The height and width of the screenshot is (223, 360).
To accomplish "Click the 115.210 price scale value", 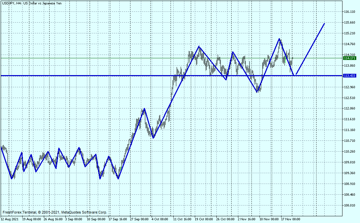I will click(x=350, y=33).
